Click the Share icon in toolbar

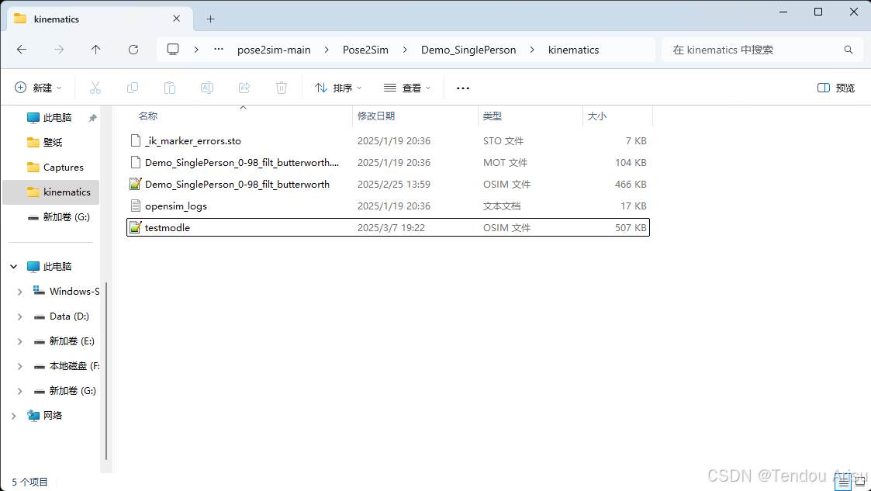click(244, 88)
